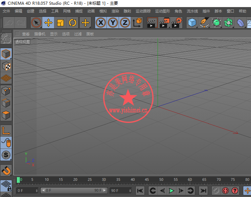The width and height of the screenshot is (251, 197).
Task: Open the viewport 过滤 menu
Action: [x=78, y=34]
